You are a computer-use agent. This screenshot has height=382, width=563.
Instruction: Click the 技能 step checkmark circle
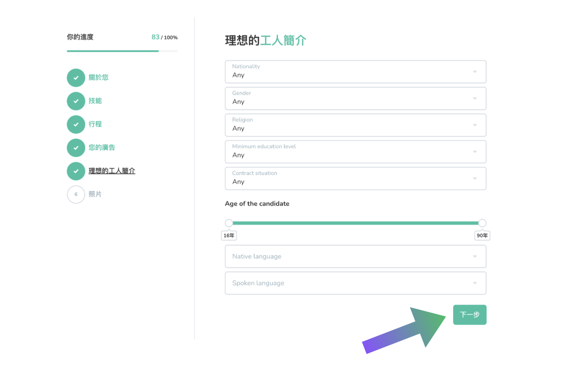tap(76, 101)
